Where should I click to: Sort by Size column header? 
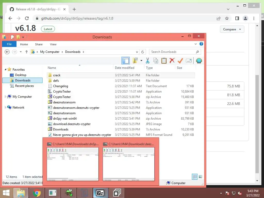(179, 68)
